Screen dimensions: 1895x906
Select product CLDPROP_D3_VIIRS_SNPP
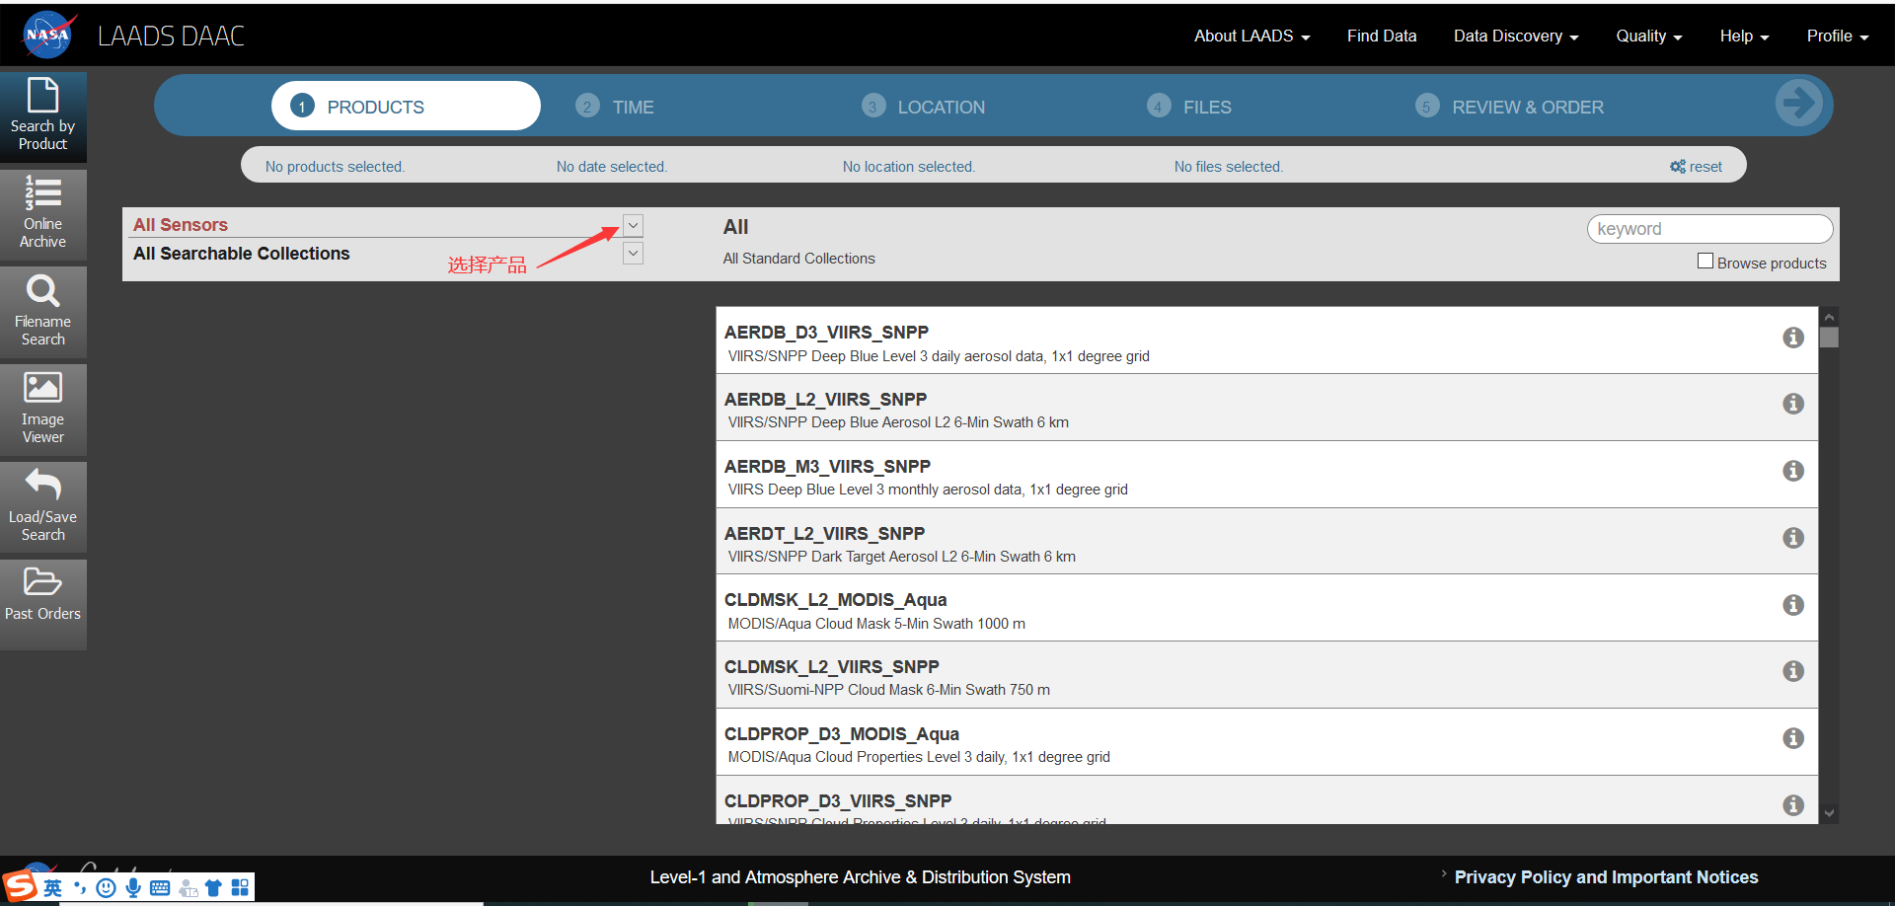click(x=1267, y=800)
